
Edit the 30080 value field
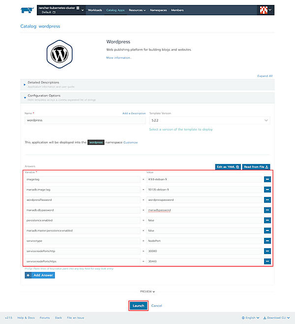click(x=204, y=251)
